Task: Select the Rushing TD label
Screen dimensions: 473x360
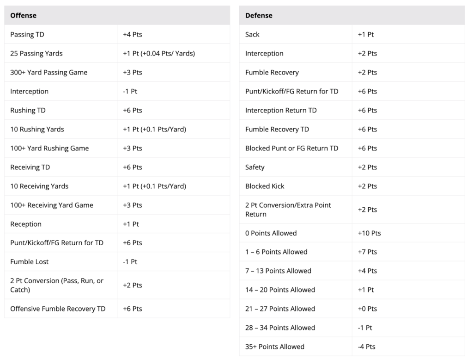Action: (28, 110)
